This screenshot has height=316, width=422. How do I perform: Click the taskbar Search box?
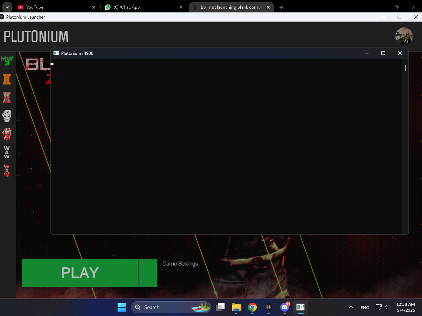171,307
